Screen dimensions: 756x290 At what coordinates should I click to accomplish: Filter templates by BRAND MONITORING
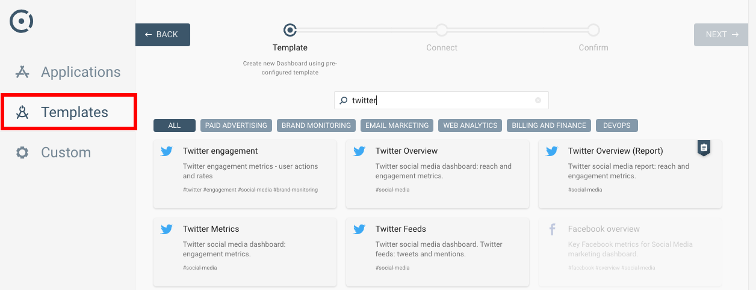[x=316, y=125]
